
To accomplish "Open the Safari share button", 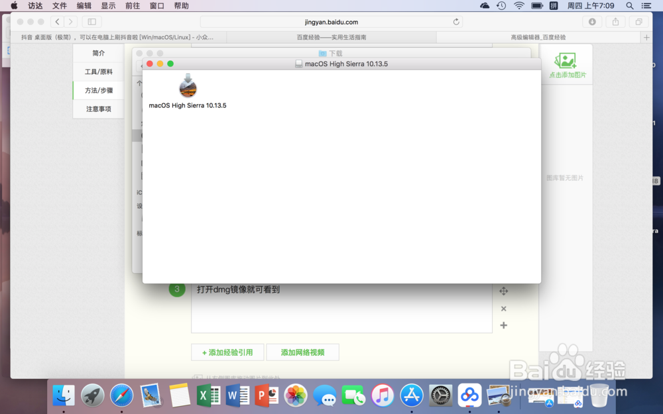I will pyautogui.click(x=616, y=22).
